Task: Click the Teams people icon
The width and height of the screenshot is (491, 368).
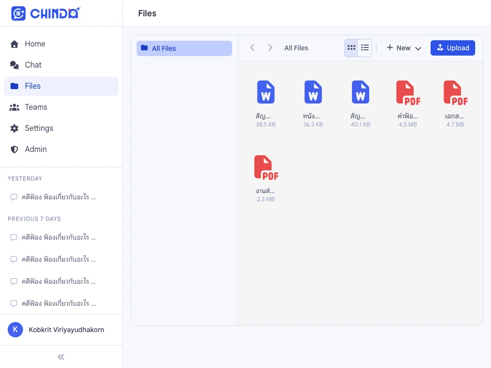Action: click(14, 107)
